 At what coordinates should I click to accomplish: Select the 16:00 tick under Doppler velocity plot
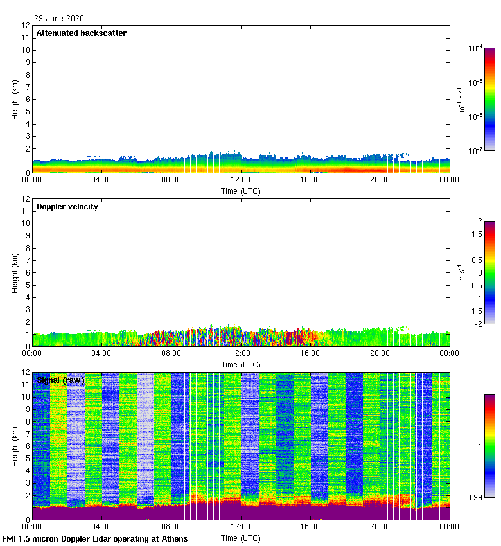[310, 353]
